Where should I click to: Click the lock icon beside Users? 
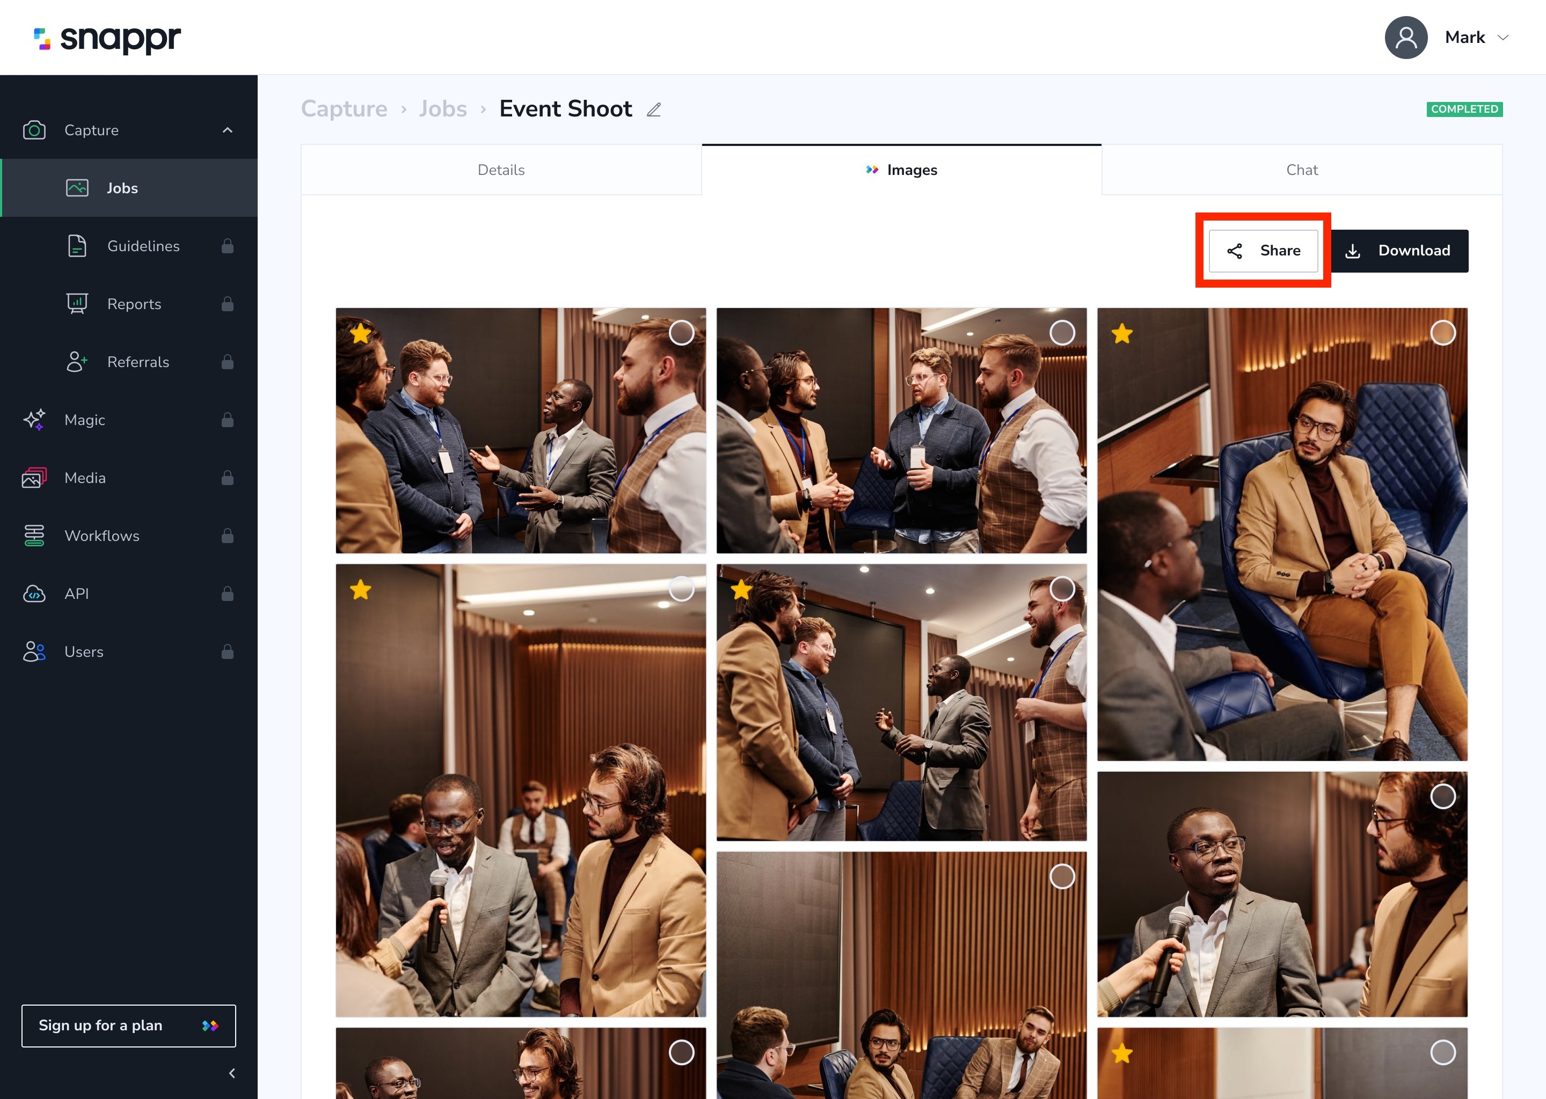coord(228,651)
